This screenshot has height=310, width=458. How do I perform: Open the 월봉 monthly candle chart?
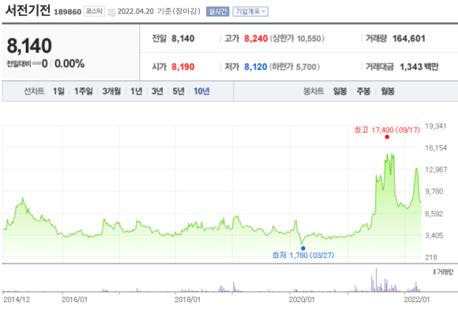(x=388, y=92)
